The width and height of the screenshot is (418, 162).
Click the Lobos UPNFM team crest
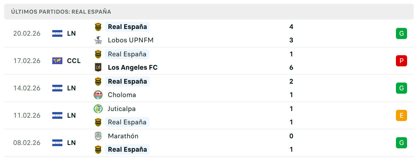click(98, 40)
